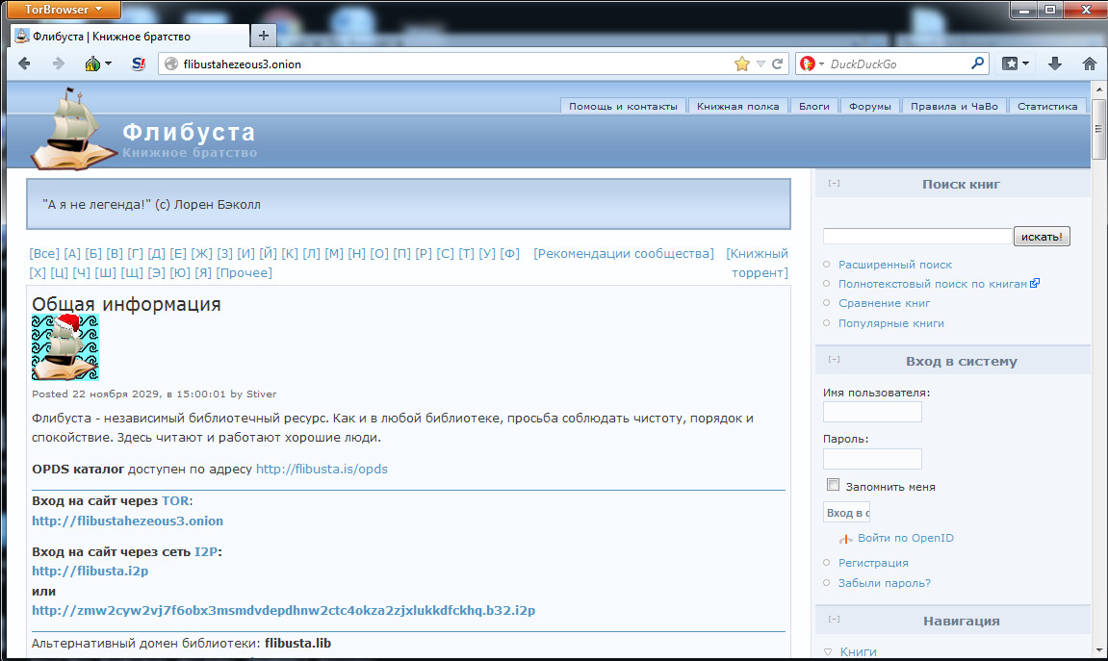Open Правила и ЧаВо tab
1108x661 pixels.
tap(954, 106)
